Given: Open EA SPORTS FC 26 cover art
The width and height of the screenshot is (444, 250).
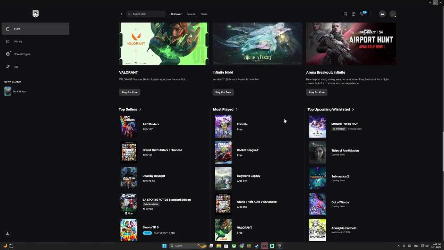Looking at the screenshot, I should coord(129,204).
